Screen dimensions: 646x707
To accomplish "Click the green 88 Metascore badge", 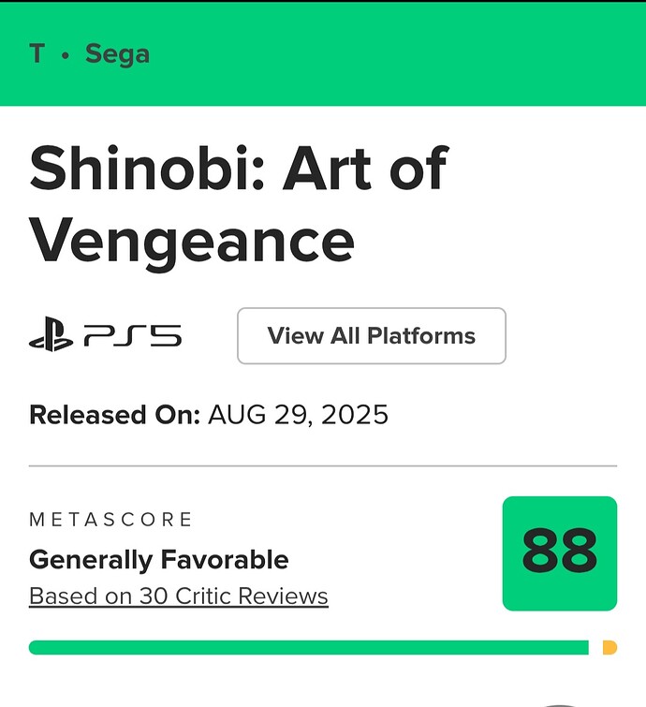I will (560, 553).
